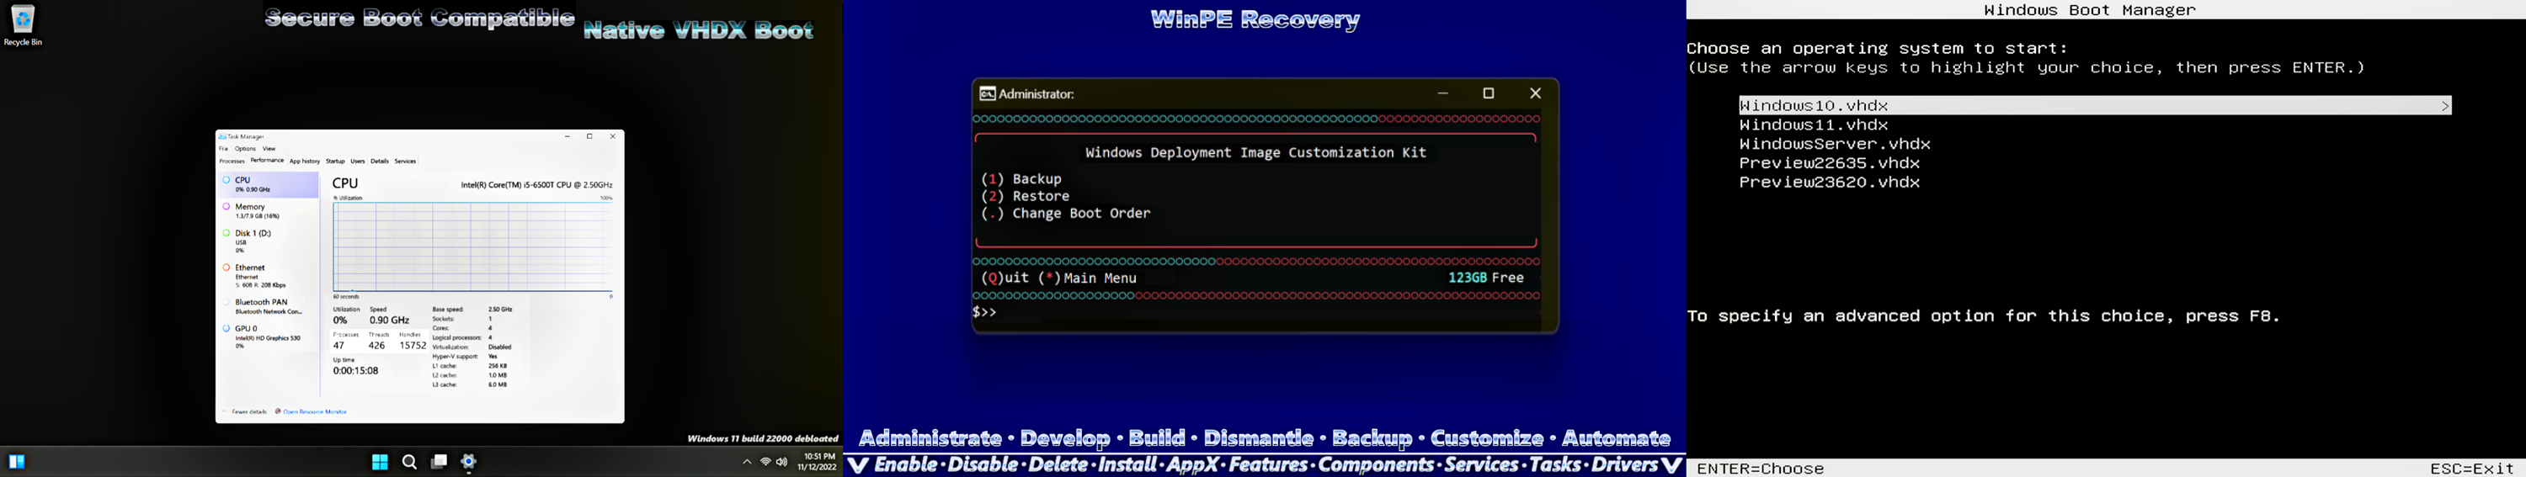Switch to the Users tab
The height and width of the screenshot is (477, 2526).
358,161
